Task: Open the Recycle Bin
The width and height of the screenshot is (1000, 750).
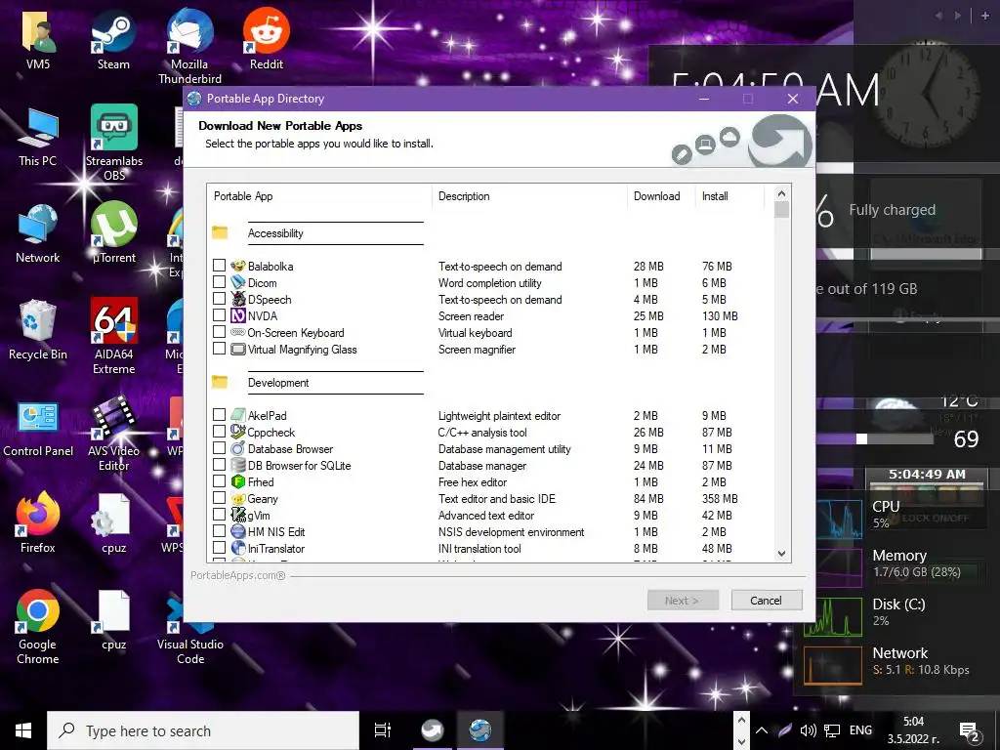Action: (38, 330)
